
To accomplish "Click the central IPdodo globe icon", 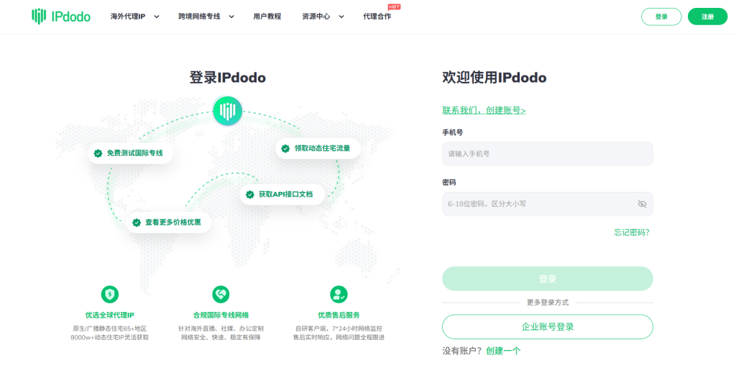I will tap(227, 111).
